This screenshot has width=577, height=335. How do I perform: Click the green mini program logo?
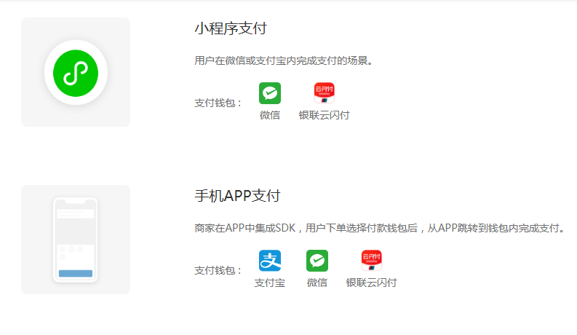(76, 72)
